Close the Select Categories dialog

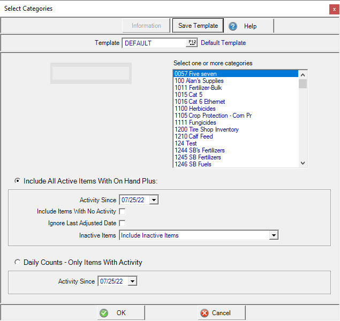tap(334, 9)
